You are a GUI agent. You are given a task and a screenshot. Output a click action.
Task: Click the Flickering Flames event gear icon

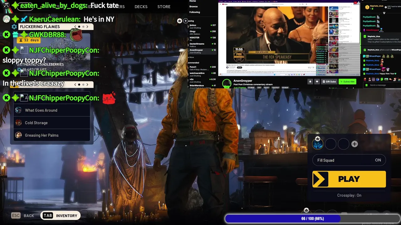(x=14, y=27)
